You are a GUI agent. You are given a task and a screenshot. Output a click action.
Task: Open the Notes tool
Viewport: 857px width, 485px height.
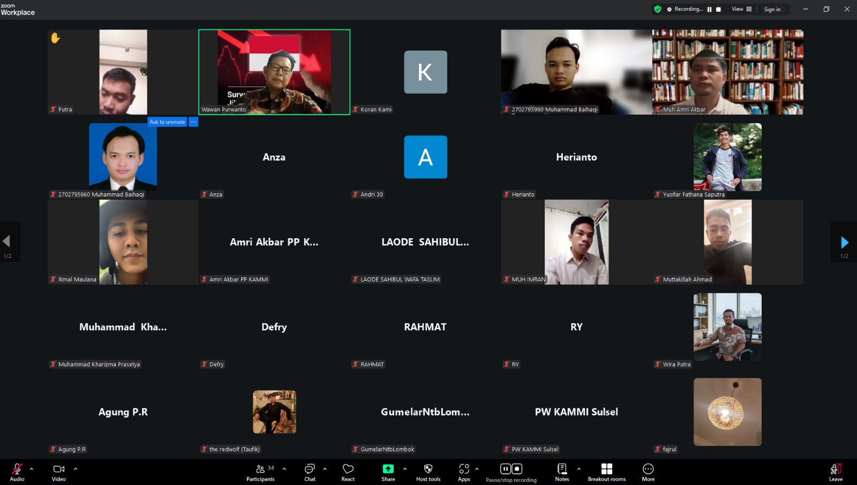[x=562, y=472]
